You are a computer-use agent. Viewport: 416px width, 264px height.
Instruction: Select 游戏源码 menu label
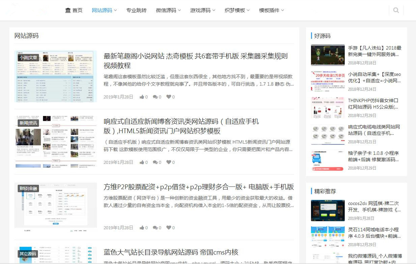(200, 10)
